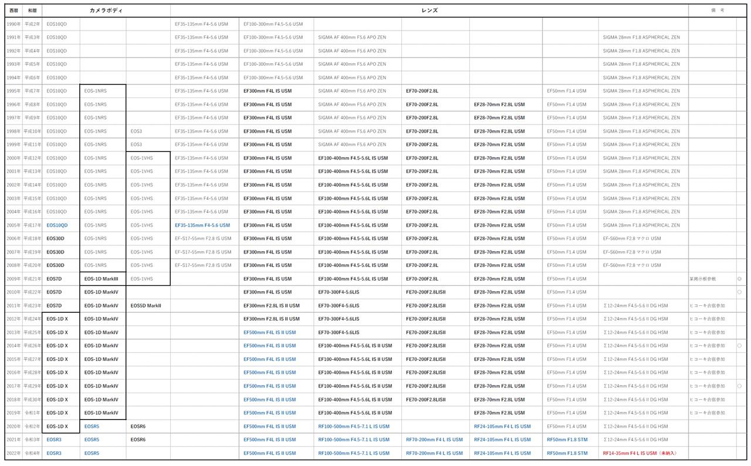751x466 pixels.
Task: Select EF70-200F2.8L in the 1996年 row
Action: (422, 104)
